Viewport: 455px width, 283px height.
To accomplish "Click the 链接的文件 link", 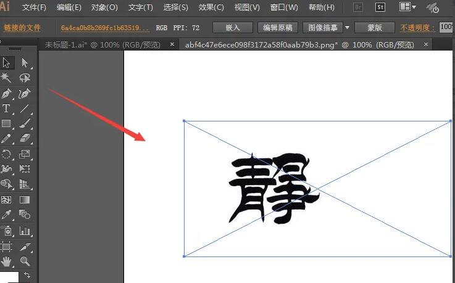I will (22, 28).
